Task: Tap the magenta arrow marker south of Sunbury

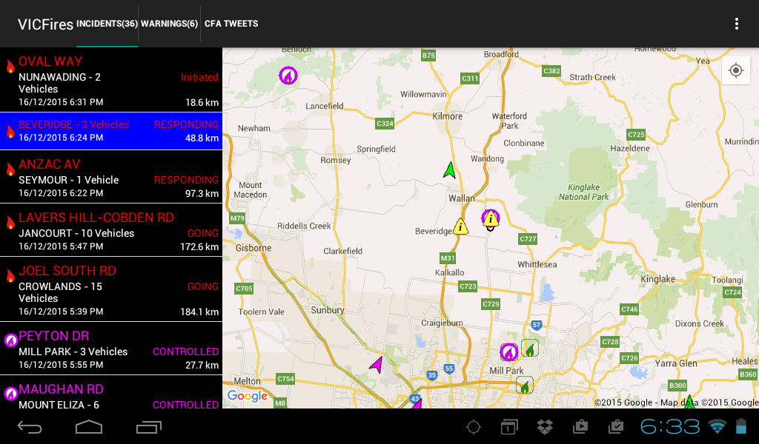Action: 376,364
